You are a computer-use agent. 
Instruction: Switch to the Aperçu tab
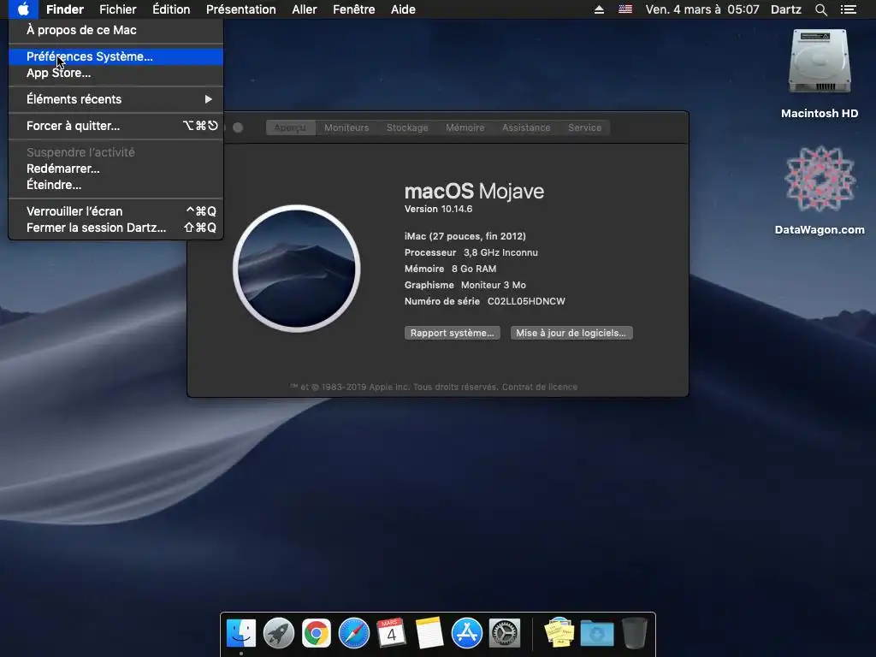tap(291, 127)
